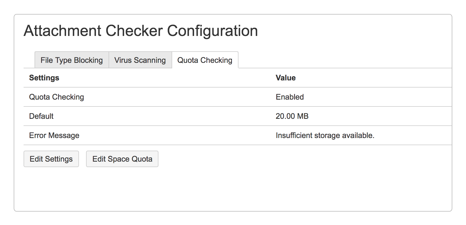Open the Virus Scanning tab
This screenshot has width=466, height=225.
click(x=140, y=60)
